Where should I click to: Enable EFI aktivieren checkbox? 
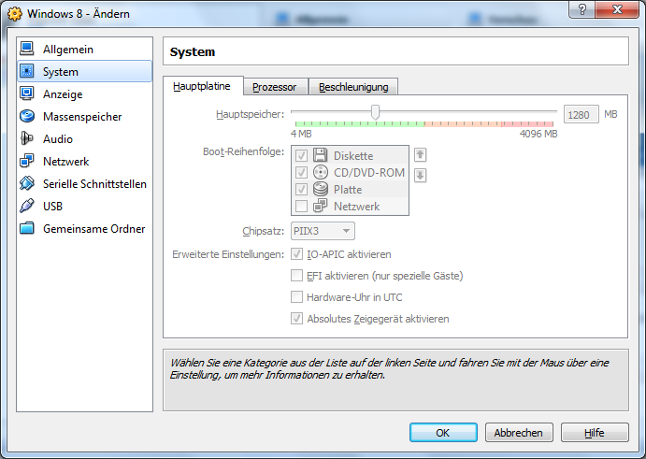[x=296, y=275]
